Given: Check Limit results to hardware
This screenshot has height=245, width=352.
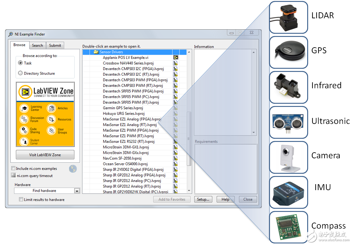Looking at the screenshot, I should [x=21, y=199].
